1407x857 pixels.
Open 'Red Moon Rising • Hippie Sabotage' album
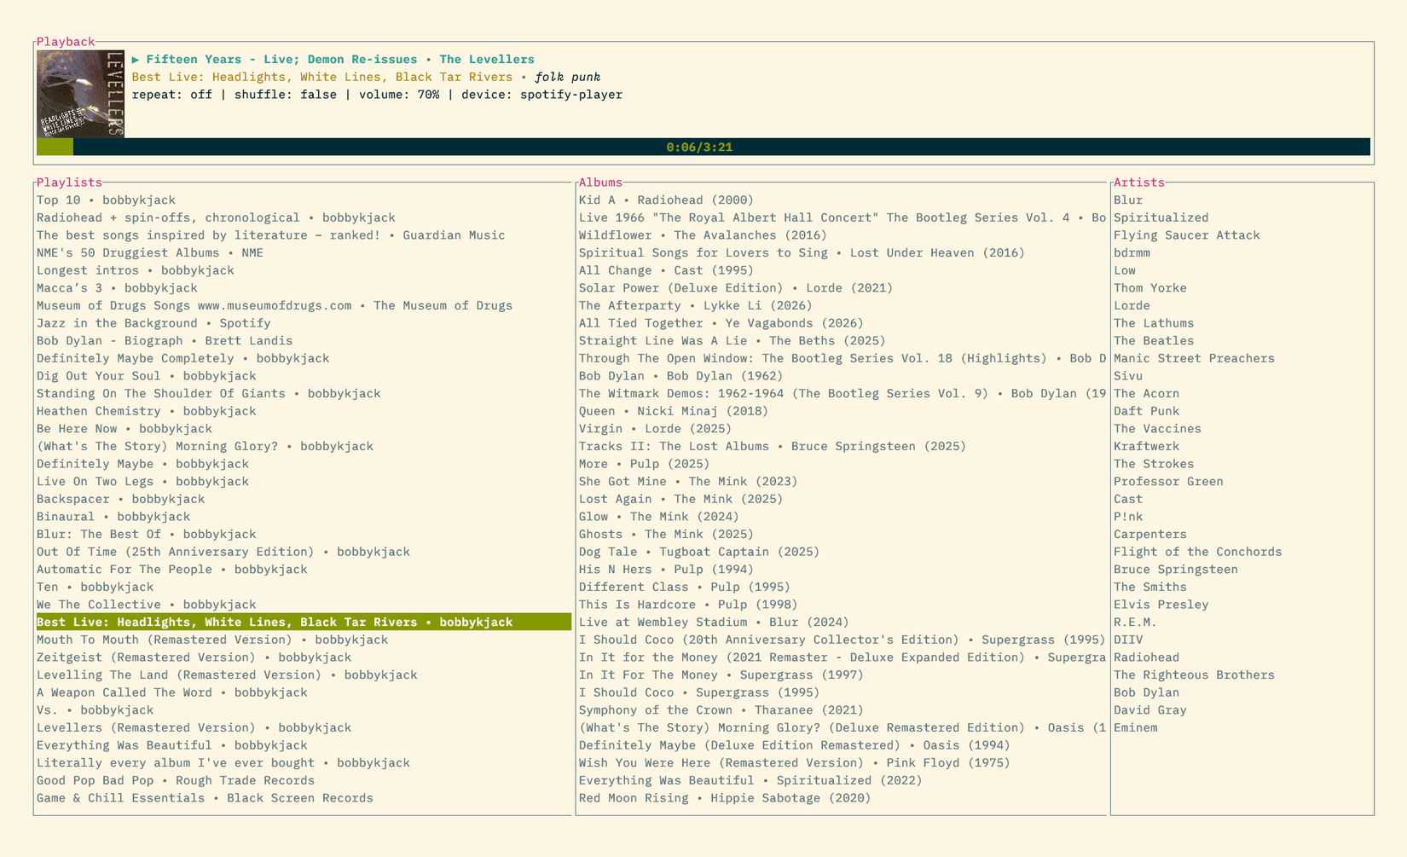726,798
